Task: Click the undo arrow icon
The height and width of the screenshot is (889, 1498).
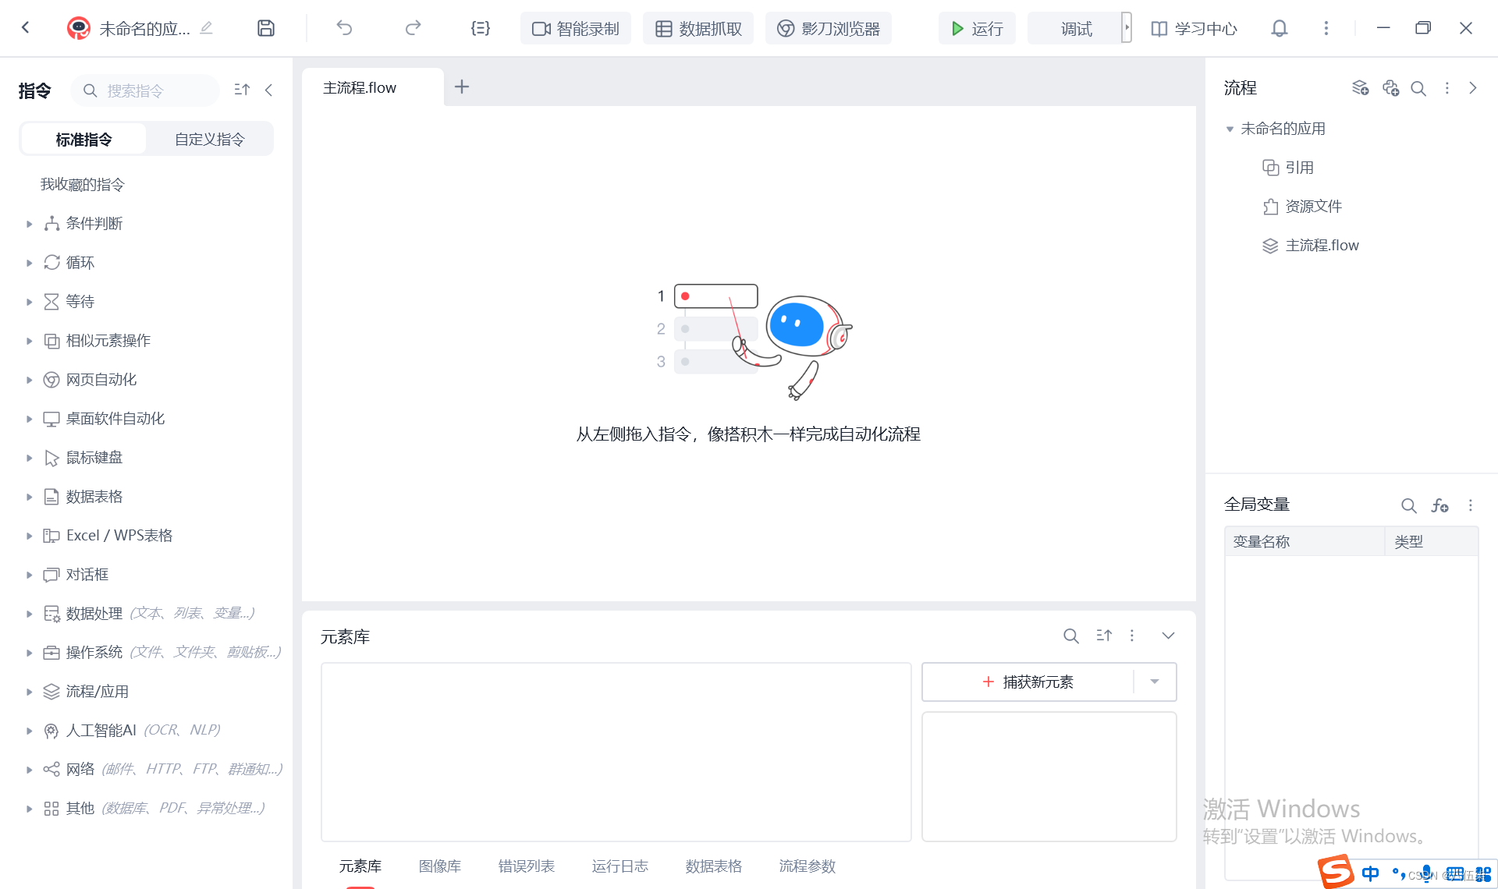Action: 344,29
